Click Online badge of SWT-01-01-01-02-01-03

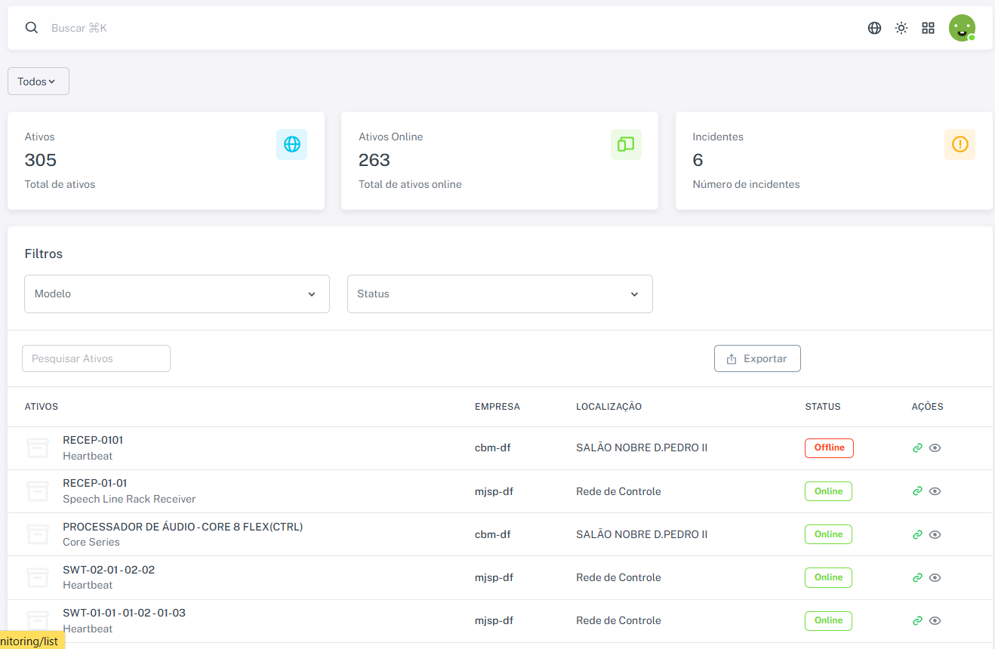(828, 621)
